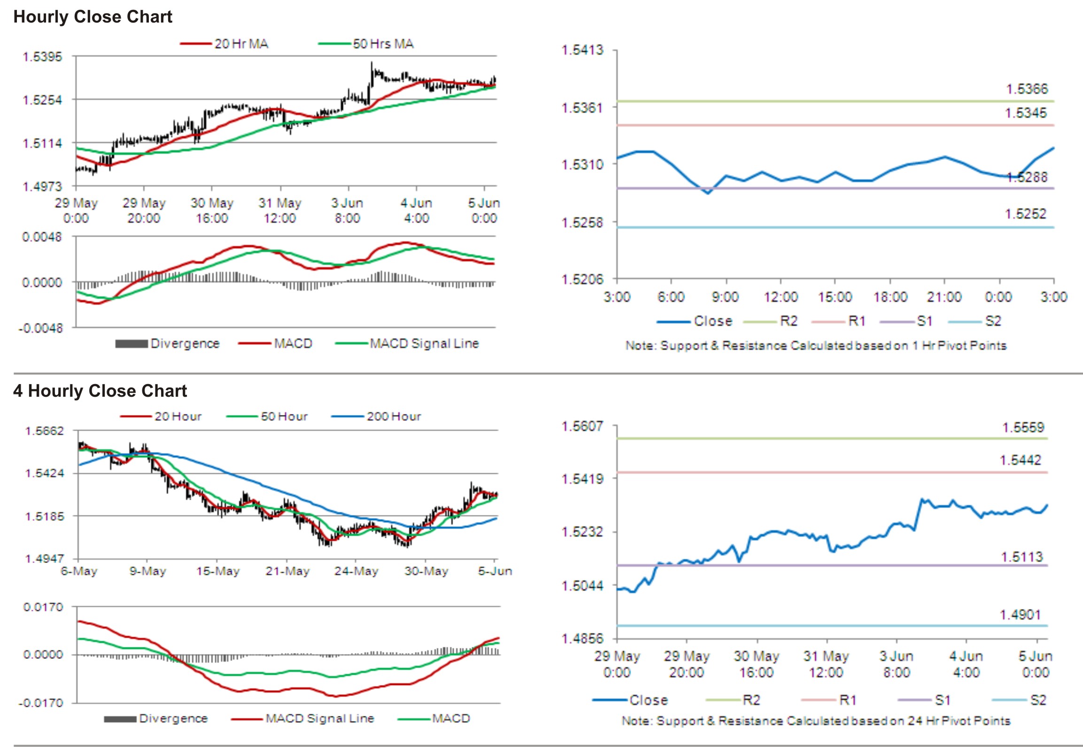Click the "4 Hourly Close Chart" heading

point(100,391)
